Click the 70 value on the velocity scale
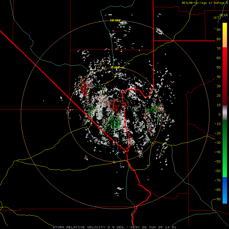Viewport: 229px width, 229px height. (219, 49)
